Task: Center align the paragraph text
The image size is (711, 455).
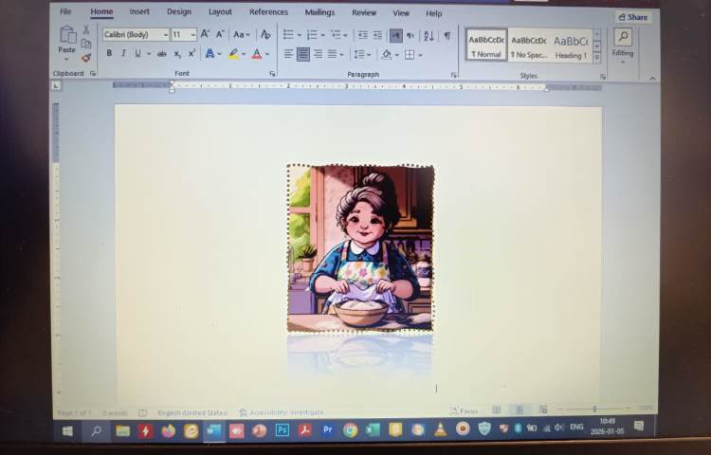Action: click(303, 54)
